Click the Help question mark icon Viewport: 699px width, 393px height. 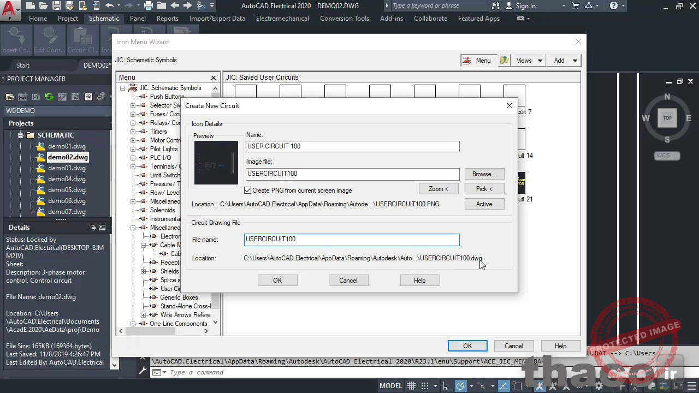click(x=614, y=6)
